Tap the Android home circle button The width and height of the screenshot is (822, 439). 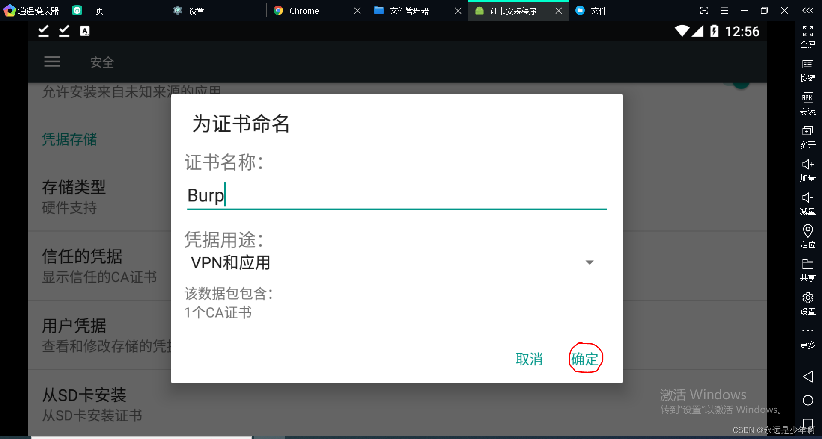[808, 400]
